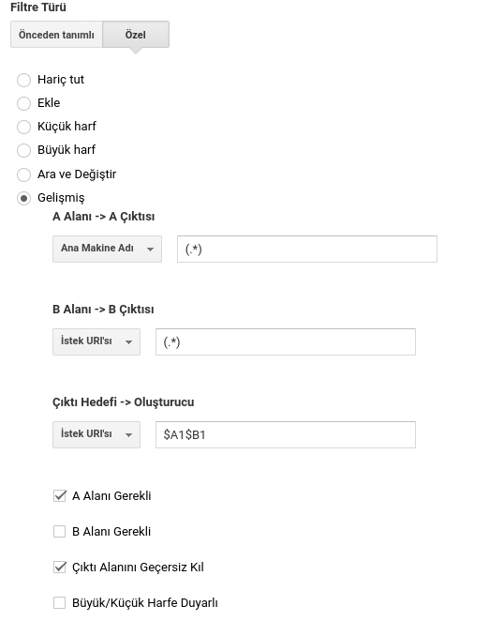The image size is (489, 621).
Task: Select Ara ve Değiştir option
Action: 23,174
